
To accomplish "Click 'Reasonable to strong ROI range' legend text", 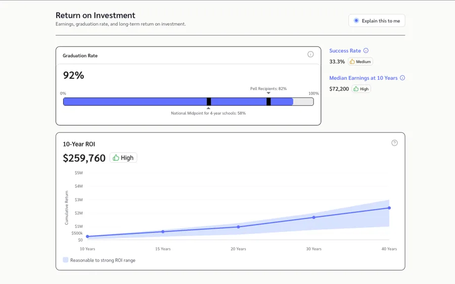I will tap(103, 260).
